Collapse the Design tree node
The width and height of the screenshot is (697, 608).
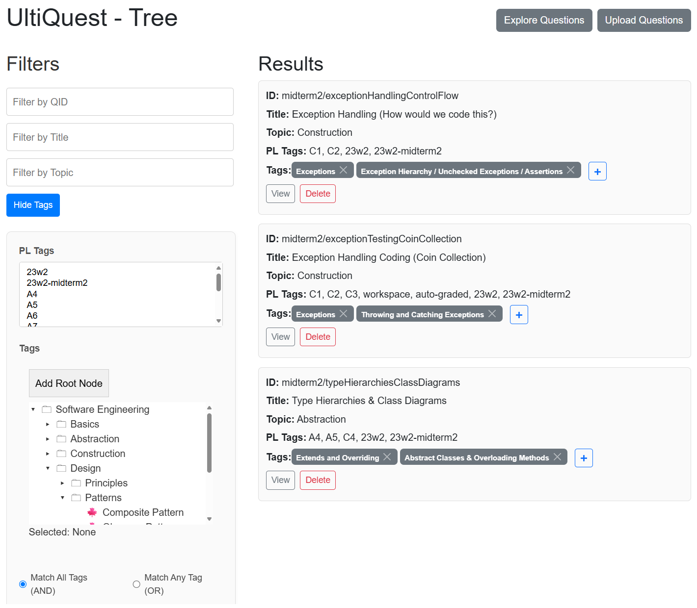[x=48, y=468]
